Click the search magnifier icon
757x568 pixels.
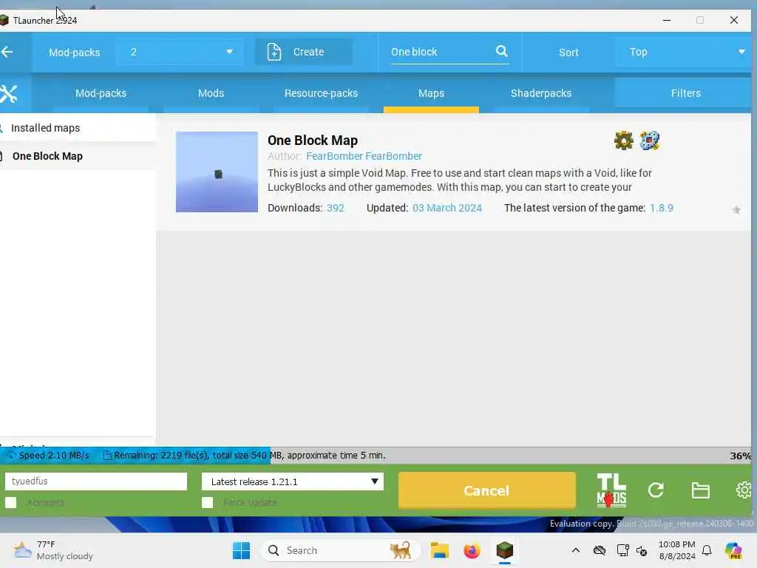[502, 51]
